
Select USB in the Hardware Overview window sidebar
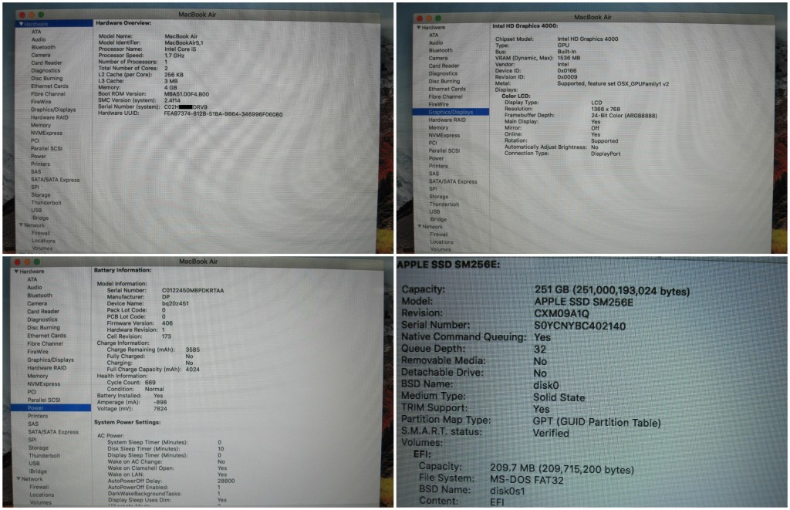click(36, 210)
